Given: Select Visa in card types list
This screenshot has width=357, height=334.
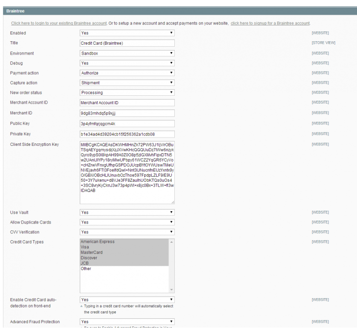Looking at the screenshot, I should pyautogui.click(x=124, y=247).
